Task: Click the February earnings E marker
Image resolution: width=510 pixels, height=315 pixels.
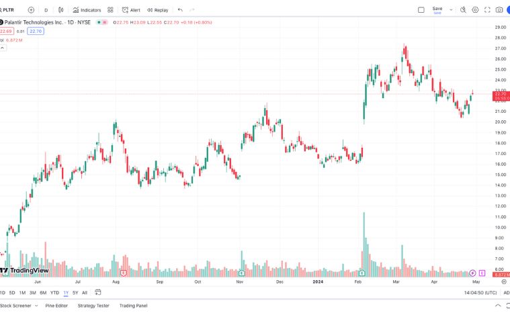Action: tap(362, 273)
